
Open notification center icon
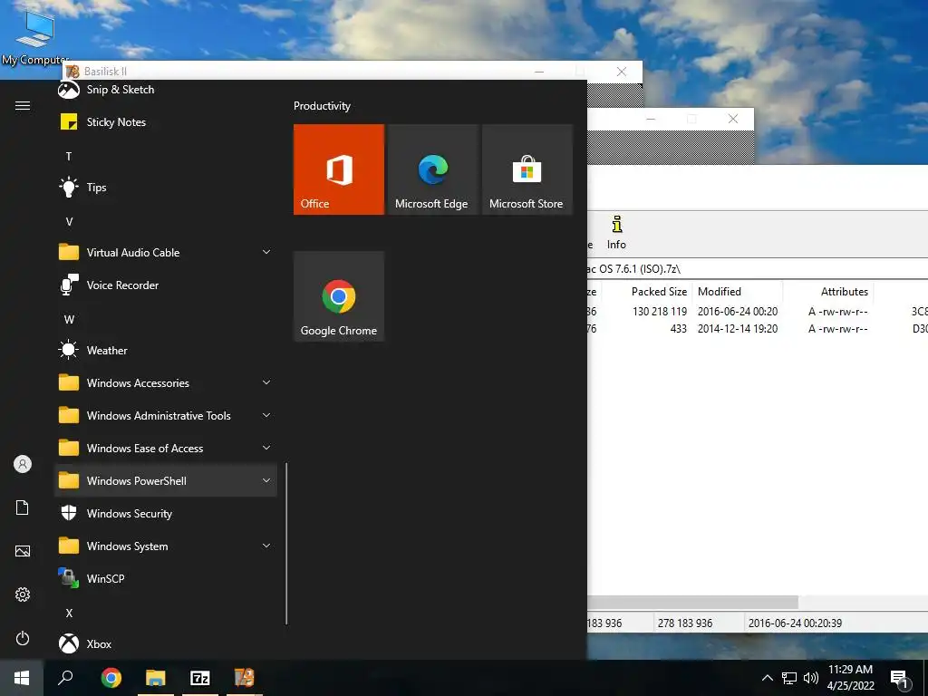click(x=900, y=679)
